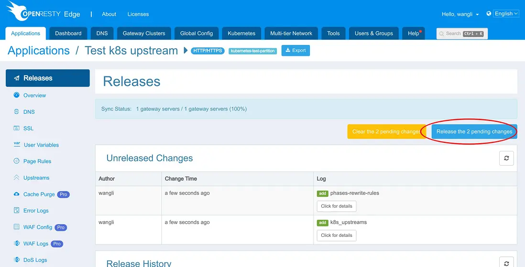
Task: Open the Kubernetes tab
Action: tap(241, 33)
